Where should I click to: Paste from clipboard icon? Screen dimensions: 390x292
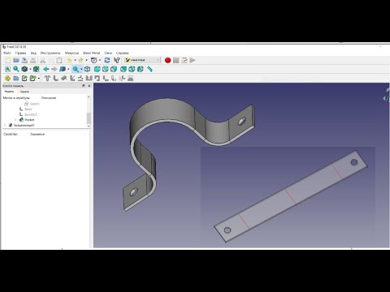coord(59,60)
